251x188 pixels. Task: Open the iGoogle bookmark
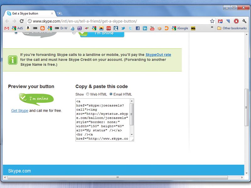tap(180, 28)
